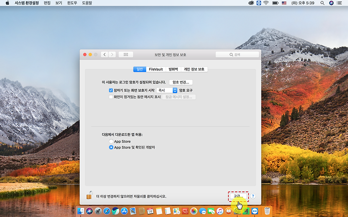The image size is (348, 217).
Task: Open iTunes music icon in dock
Action: (x=220, y=211)
